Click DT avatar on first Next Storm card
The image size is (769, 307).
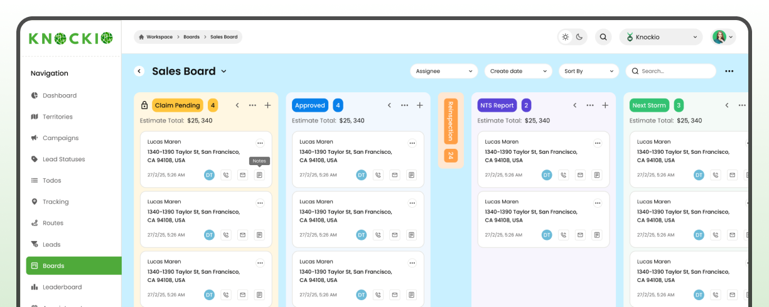coord(699,175)
